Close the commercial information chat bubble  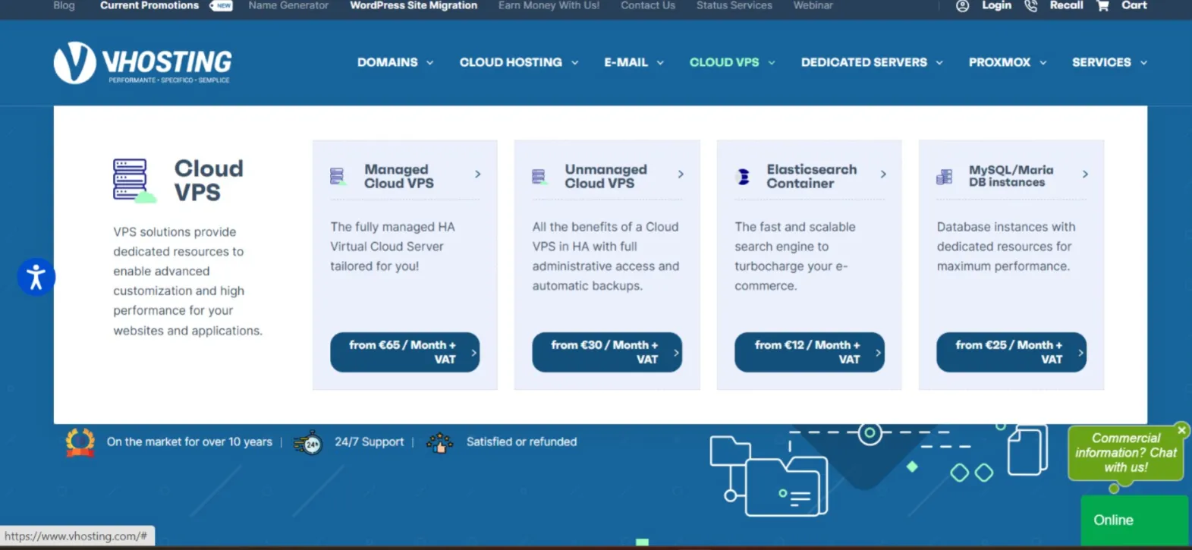pos(1181,430)
